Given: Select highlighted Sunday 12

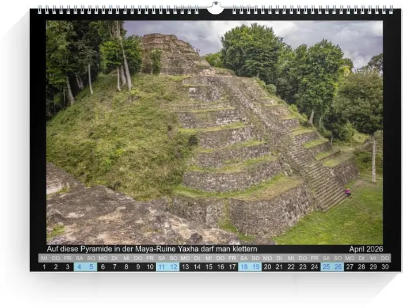Looking at the screenshot, I should (173, 267).
